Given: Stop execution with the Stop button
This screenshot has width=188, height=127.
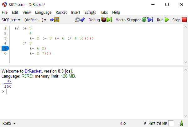Looking at the screenshot, I should [179, 20].
